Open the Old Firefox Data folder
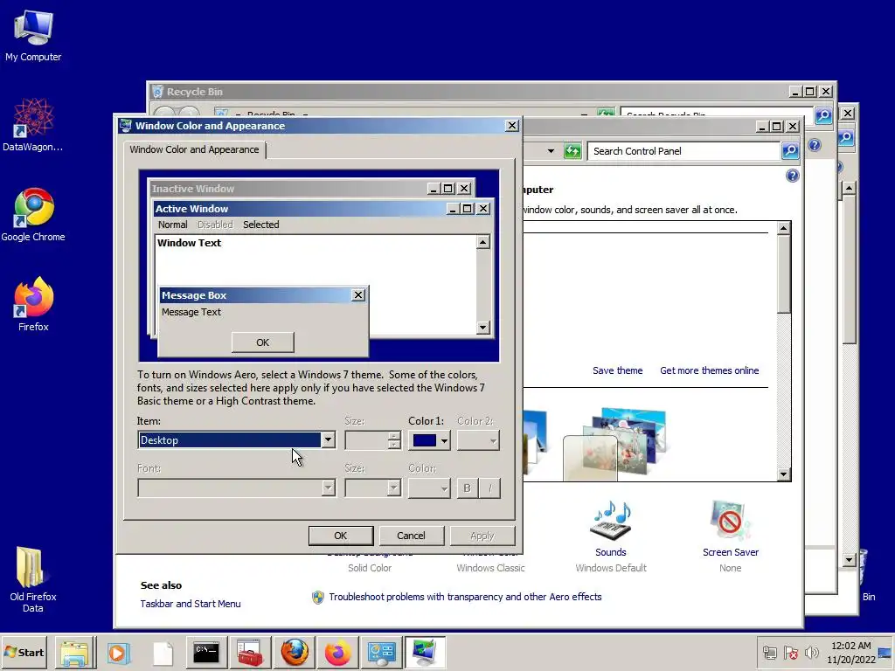This screenshot has width=895, height=671. pyautogui.click(x=32, y=578)
